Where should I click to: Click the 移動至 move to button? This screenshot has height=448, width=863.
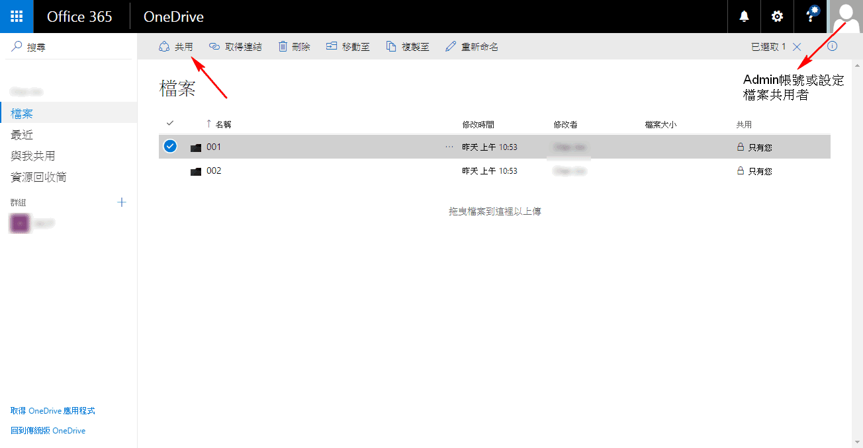coord(347,47)
